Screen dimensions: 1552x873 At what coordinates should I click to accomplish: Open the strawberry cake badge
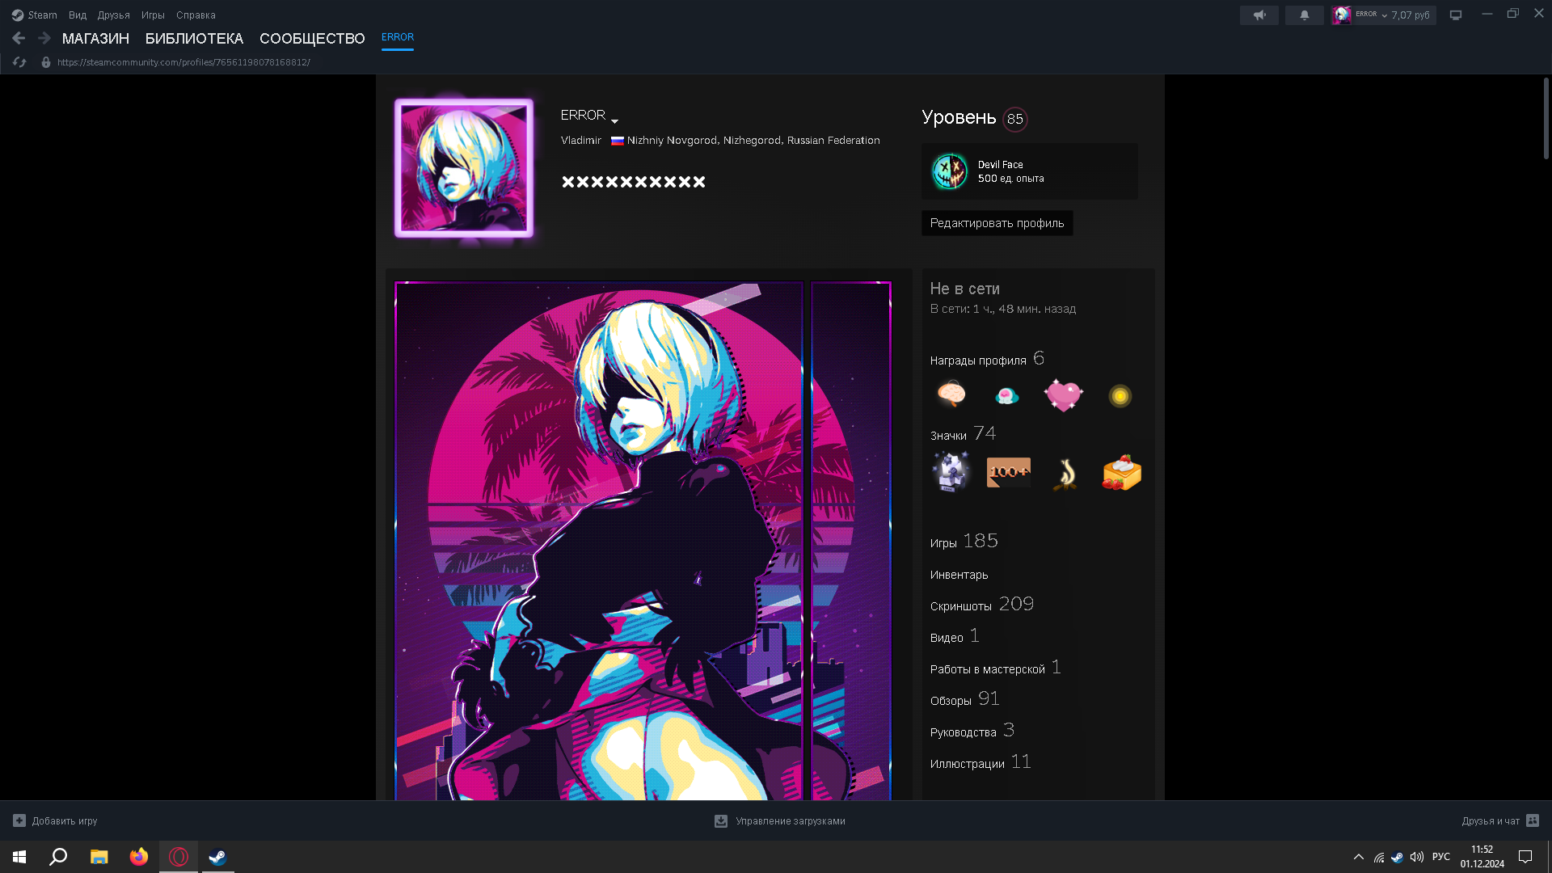tap(1122, 472)
